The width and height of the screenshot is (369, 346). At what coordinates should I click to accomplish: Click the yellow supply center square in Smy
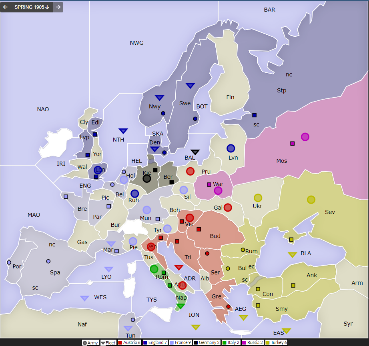258,305
